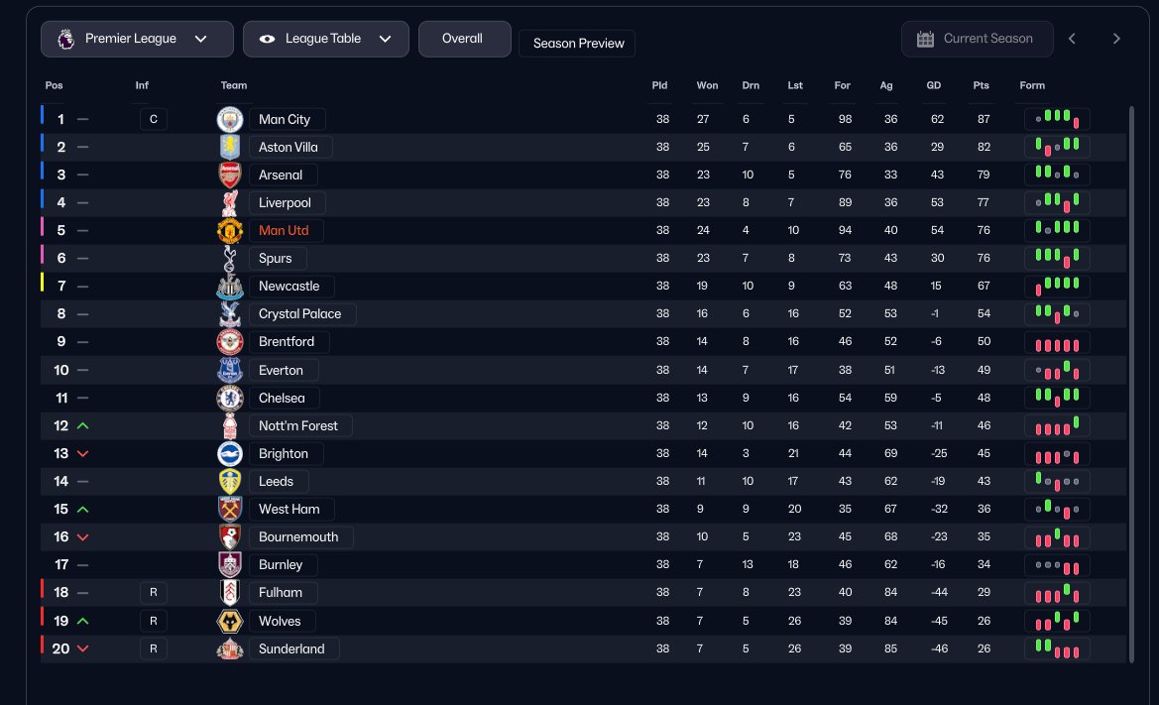Click the Man Utd club badge
Viewport: 1159px width, 705px height.
(x=230, y=231)
